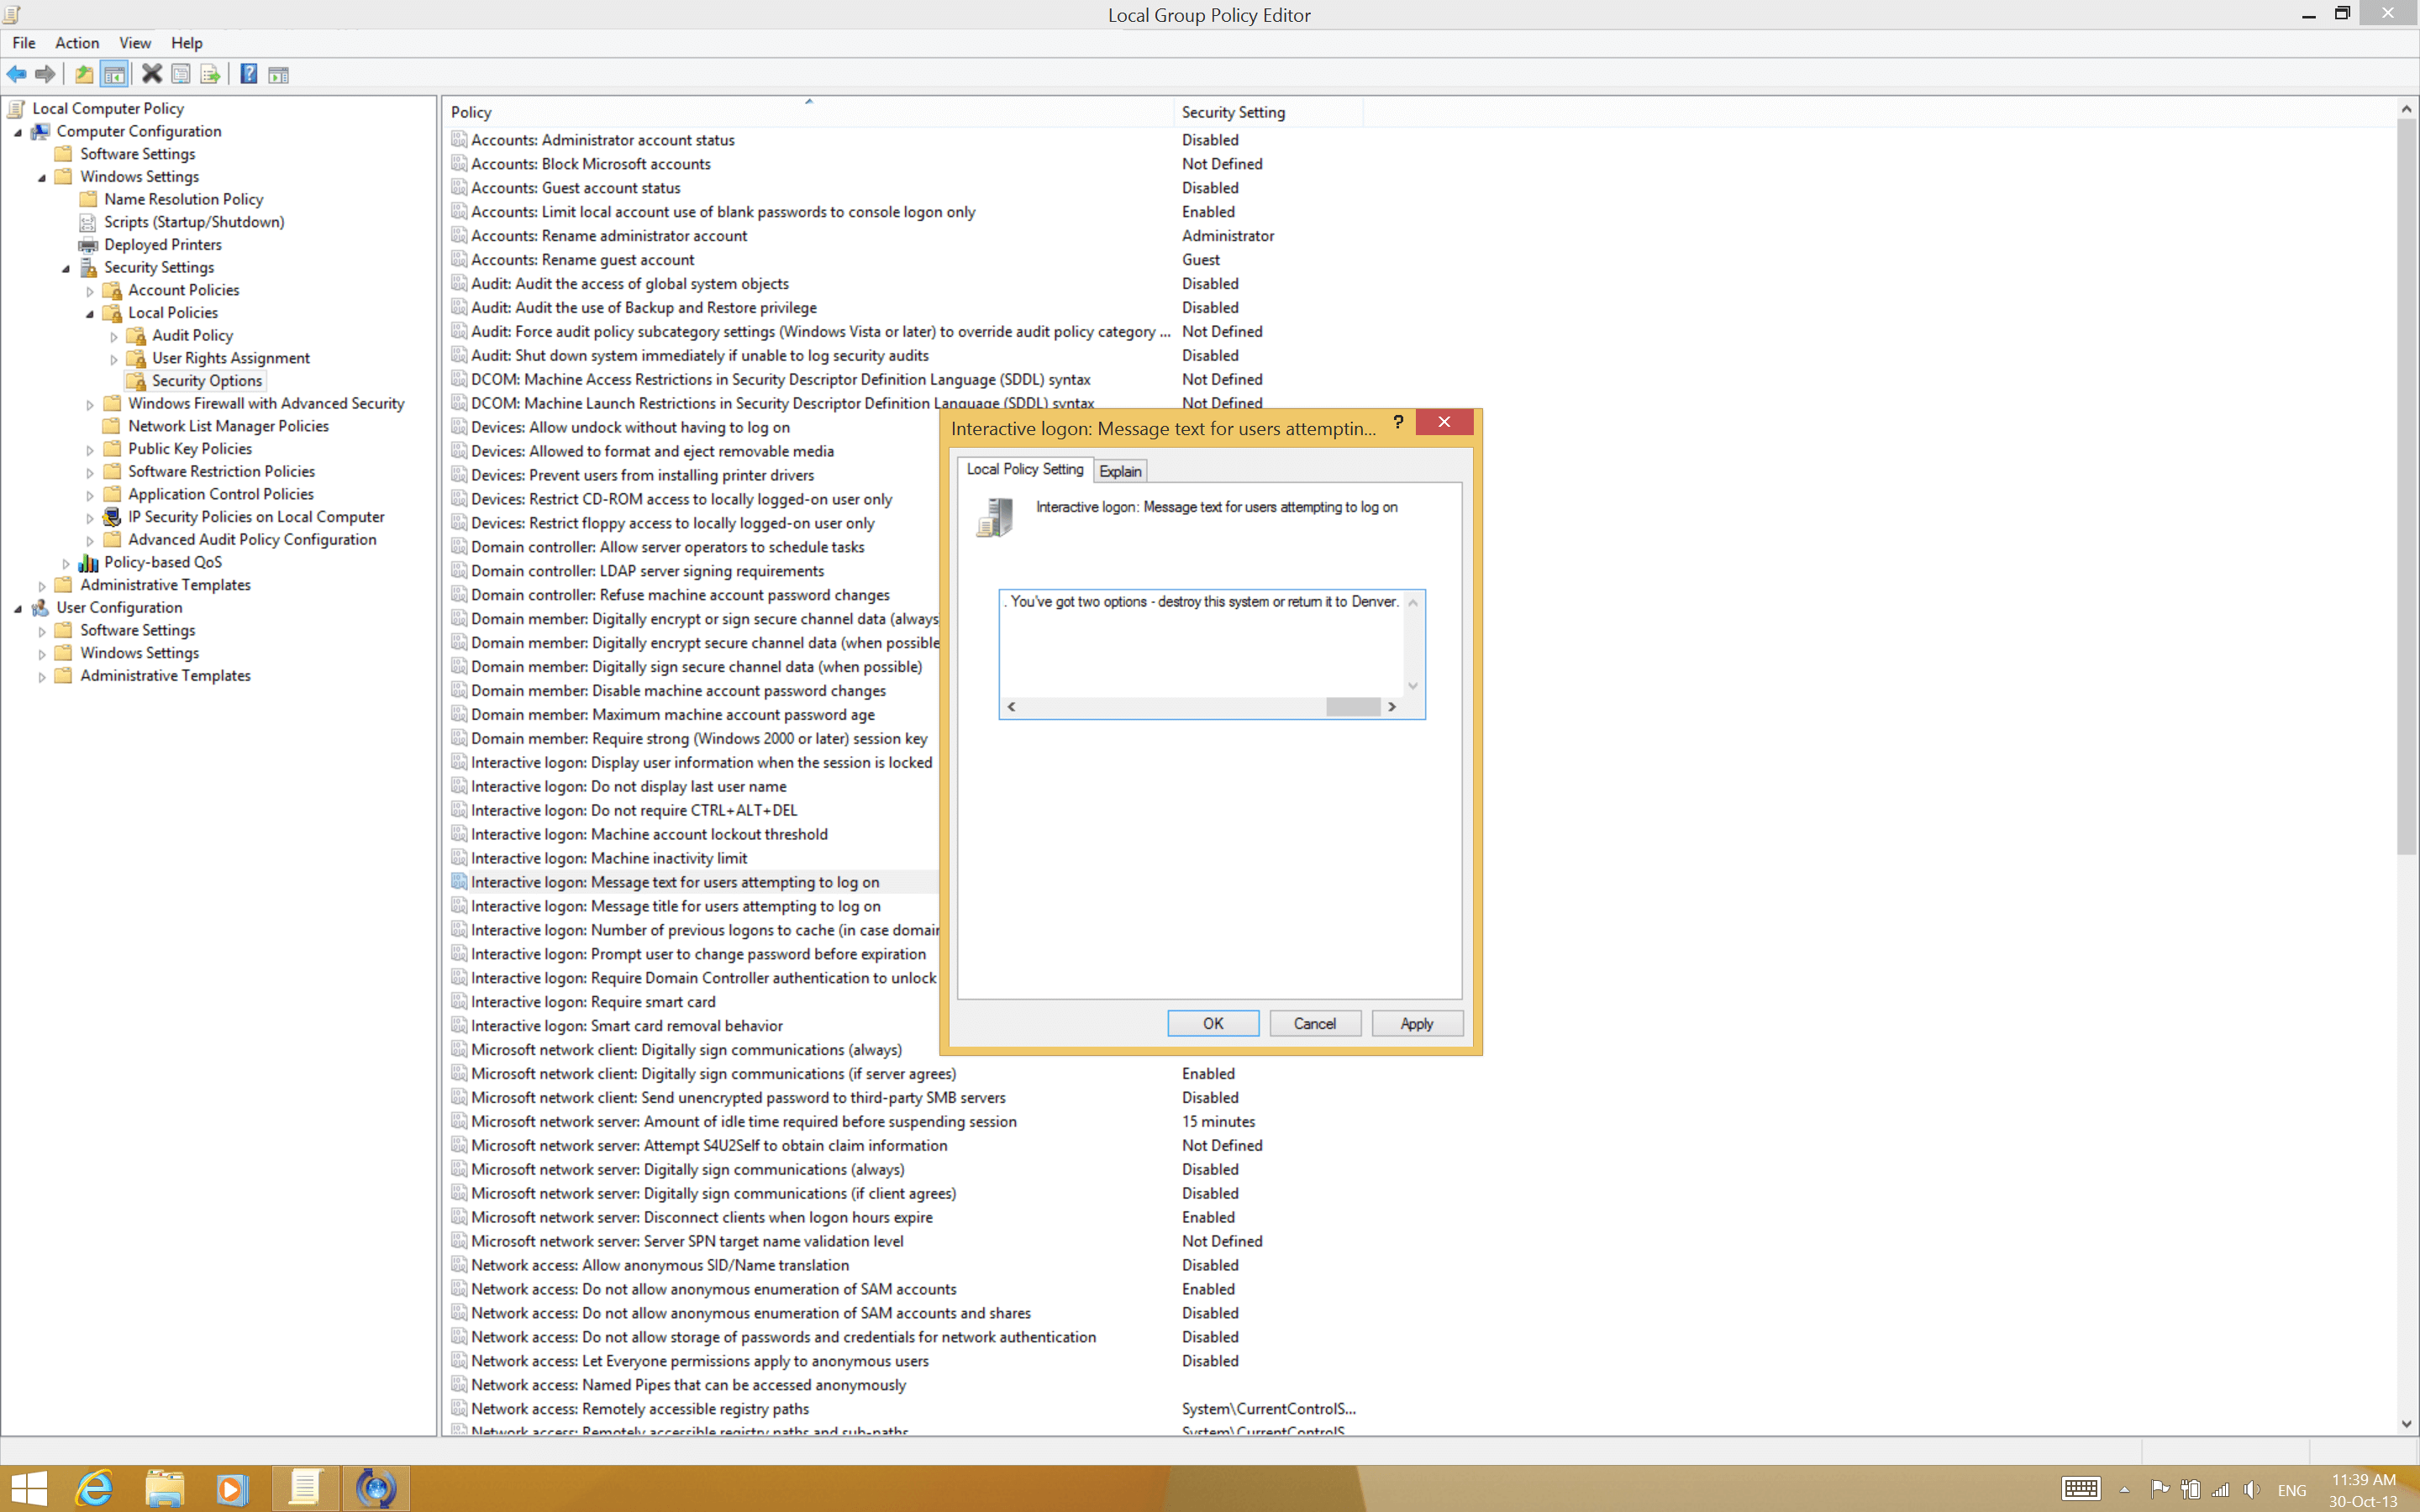The image size is (2420, 1512).
Task: Click the Forward arrow toolbar icon
Action: (x=45, y=74)
